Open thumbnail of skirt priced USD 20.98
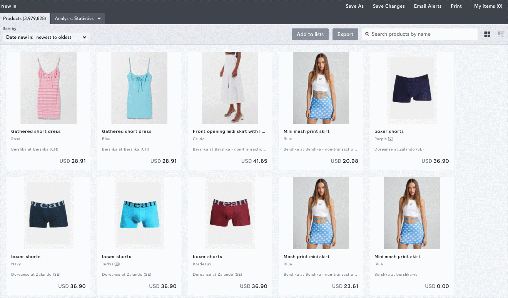The width and height of the screenshot is (508, 298). point(321,88)
